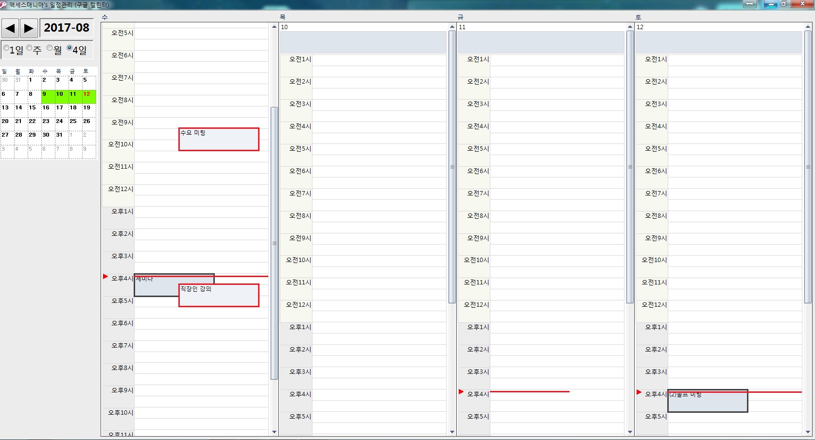Click the 오전9시 label in Thursday column
The width and height of the screenshot is (815, 440).
pos(300,238)
